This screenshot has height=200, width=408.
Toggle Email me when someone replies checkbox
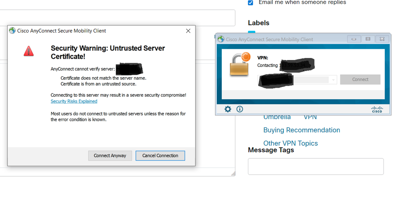250,3
